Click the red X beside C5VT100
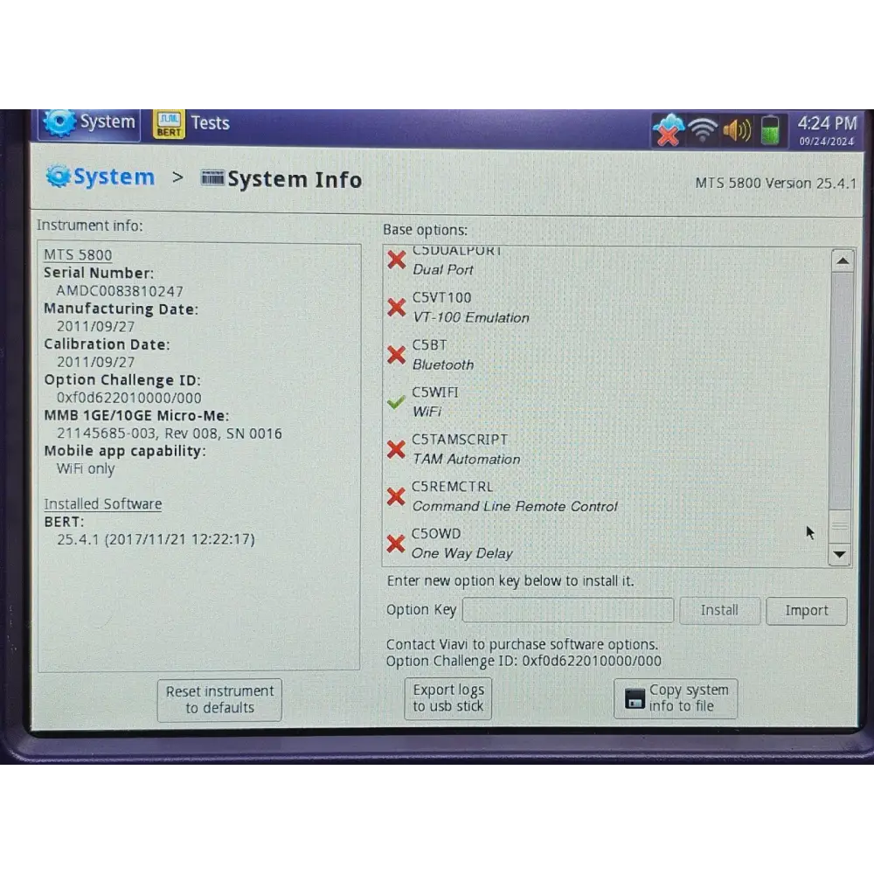Image resolution: width=874 pixels, height=874 pixels. (x=396, y=307)
